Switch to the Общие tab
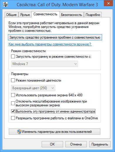Image resolution: width=115 pixels, height=152 pixels. [x=11, y=15]
